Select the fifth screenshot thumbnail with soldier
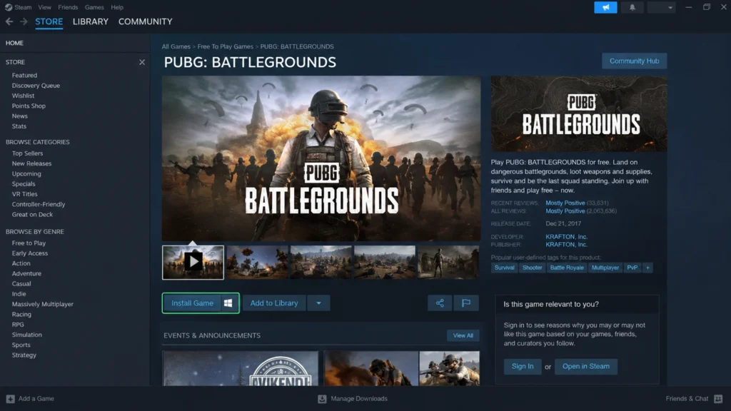Screen dimensions: 731x411 click(x=448, y=263)
